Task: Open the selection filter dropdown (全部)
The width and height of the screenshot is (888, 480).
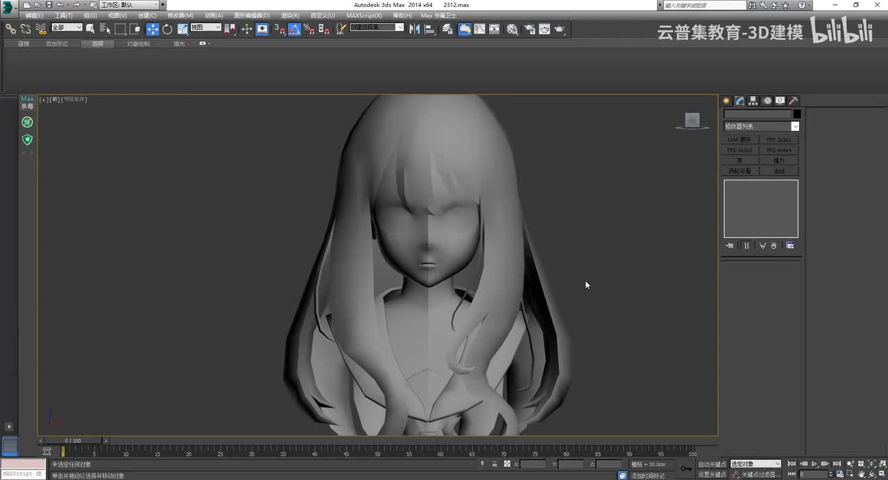Action: click(x=67, y=28)
